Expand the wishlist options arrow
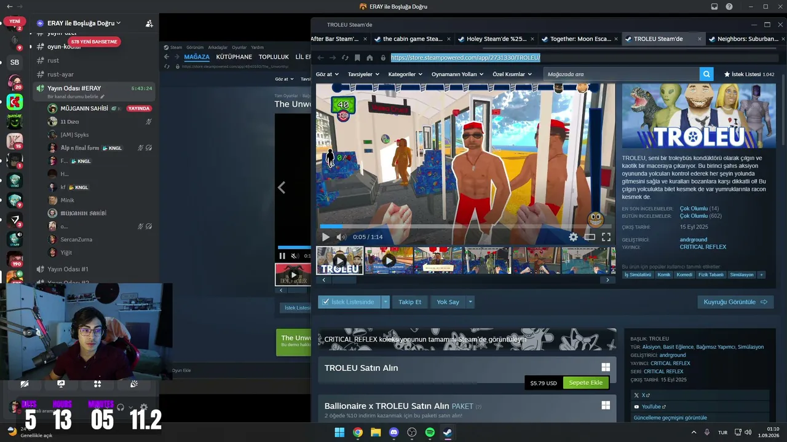The image size is (787, 442). click(x=386, y=302)
